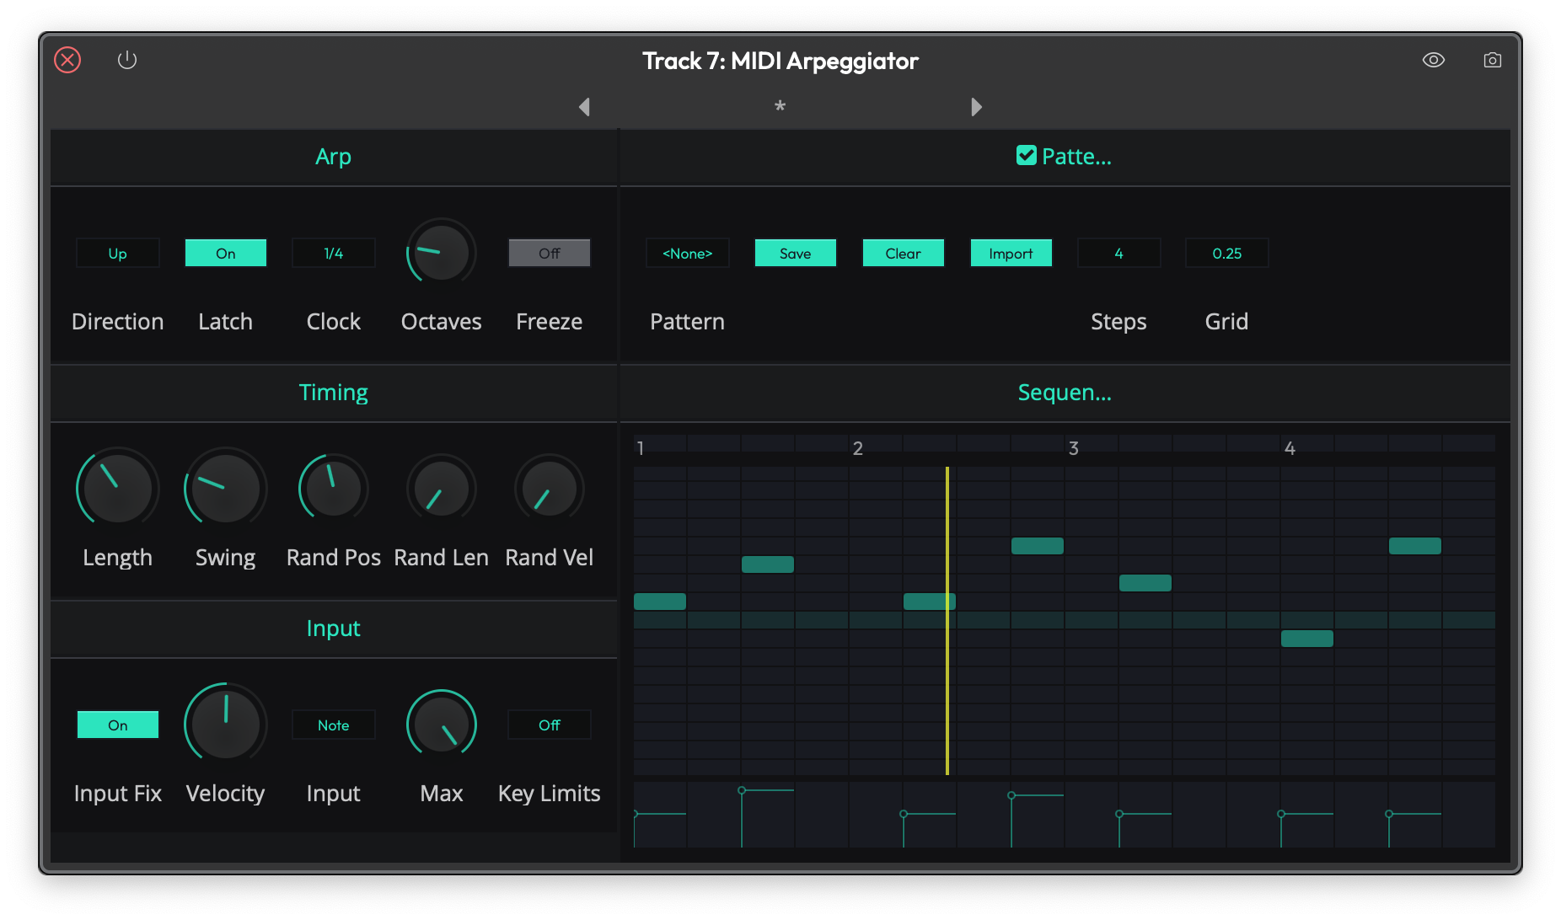Viewport: 1561px width, 920px height.
Task: Open the Direction dropdown set to Up
Action: click(118, 253)
